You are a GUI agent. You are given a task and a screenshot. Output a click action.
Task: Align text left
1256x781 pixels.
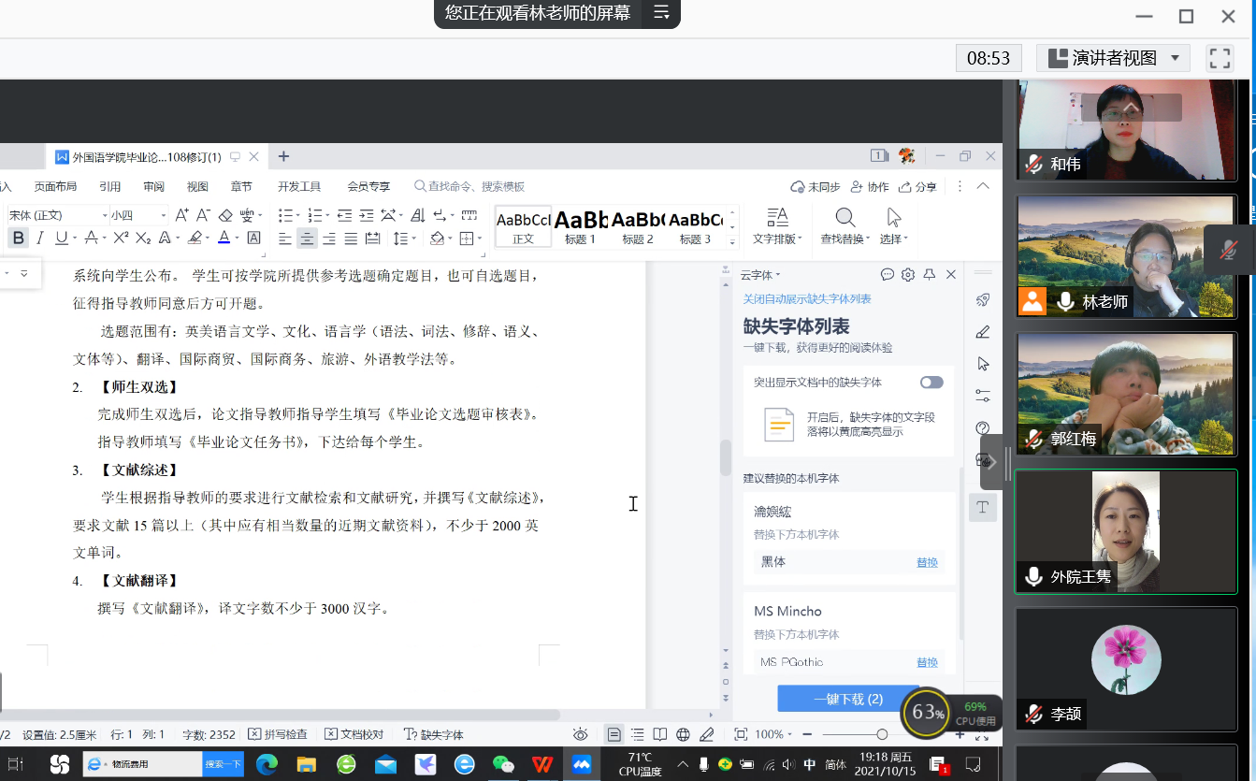pyautogui.click(x=285, y=239)
